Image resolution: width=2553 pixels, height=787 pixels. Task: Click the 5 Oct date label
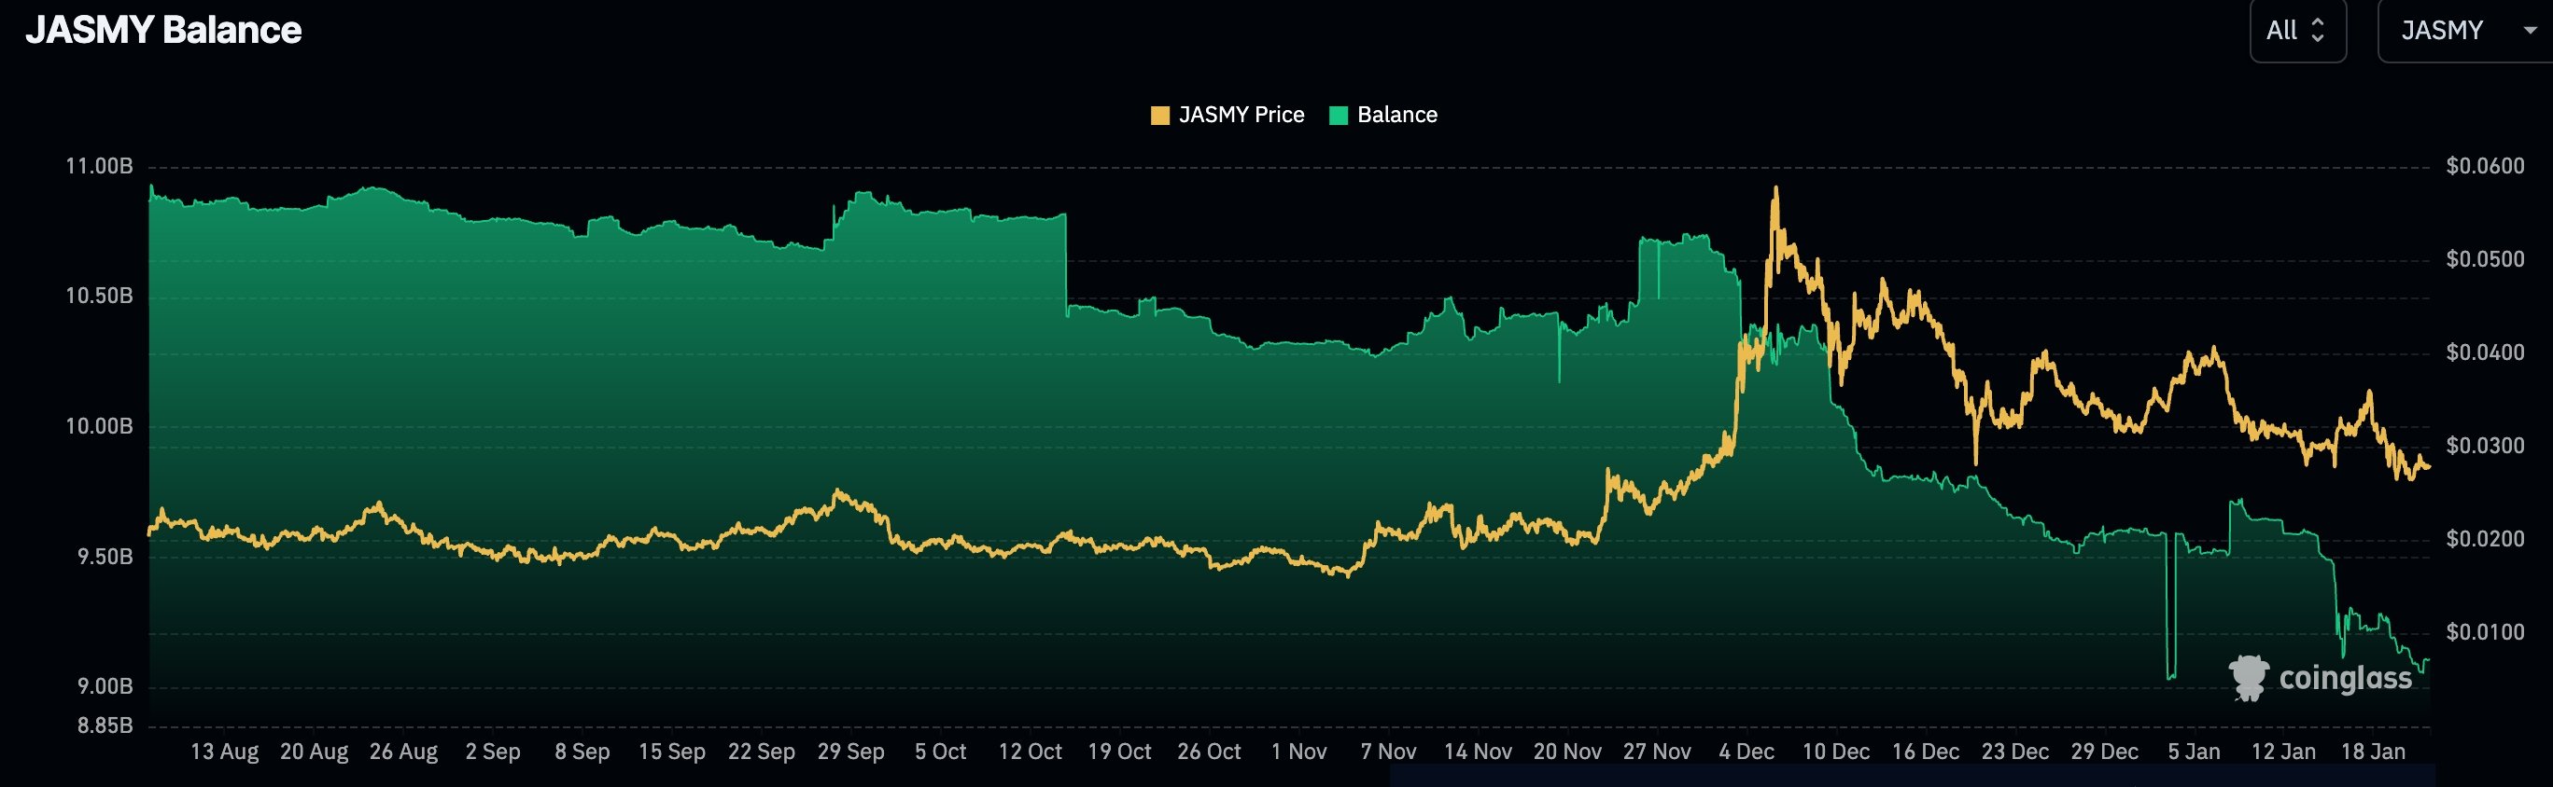tap(940, 752)
